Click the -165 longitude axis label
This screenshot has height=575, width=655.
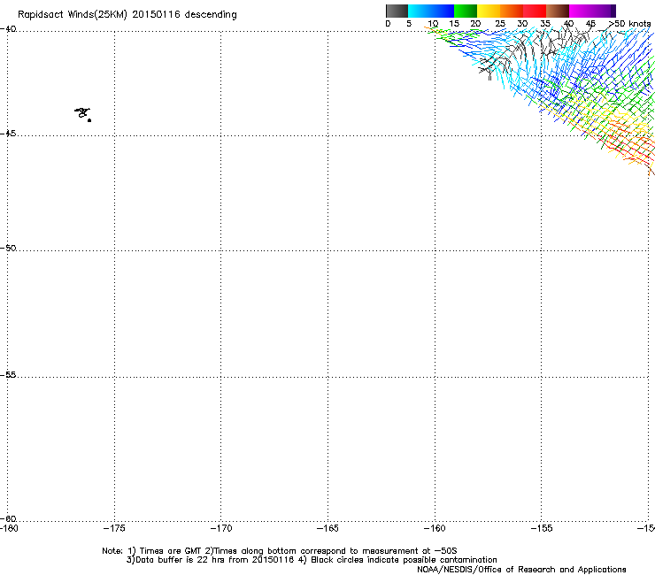tap(327, 528)
